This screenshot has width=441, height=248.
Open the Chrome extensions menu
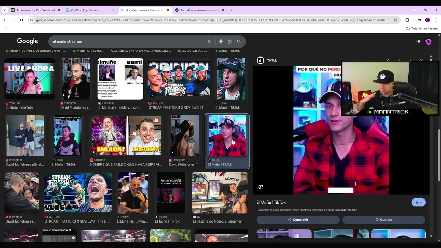[407, 20]
